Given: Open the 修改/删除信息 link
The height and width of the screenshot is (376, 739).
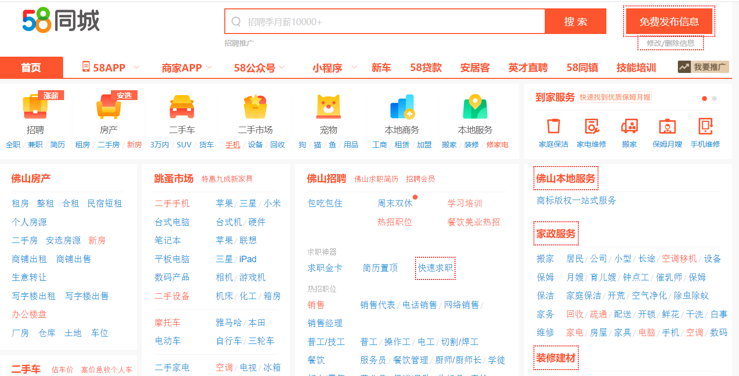Looking at the screenshot, I should tap(670, 43).
